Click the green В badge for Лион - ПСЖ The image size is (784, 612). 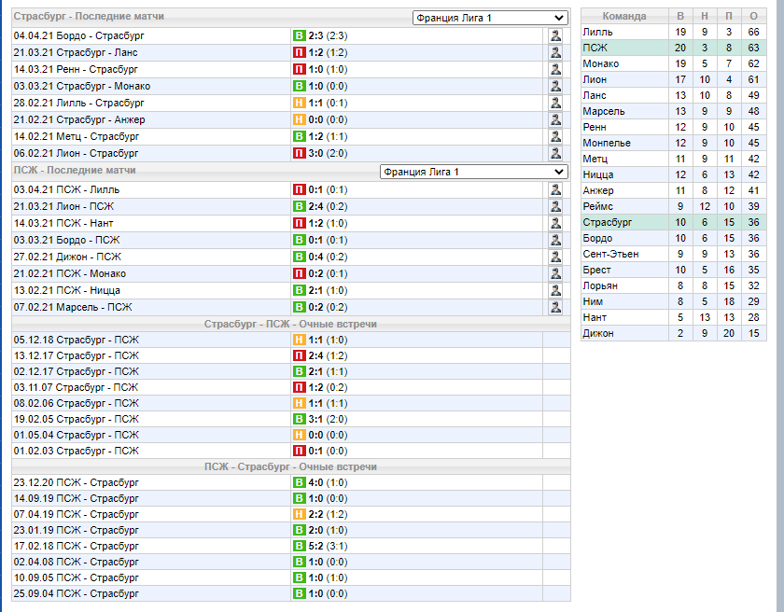pyautogui.click(x=299, y=206)
